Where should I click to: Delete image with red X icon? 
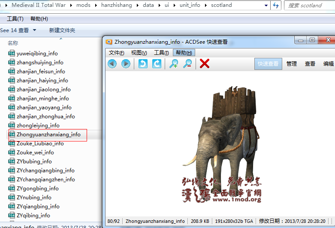tap(205, 63)
